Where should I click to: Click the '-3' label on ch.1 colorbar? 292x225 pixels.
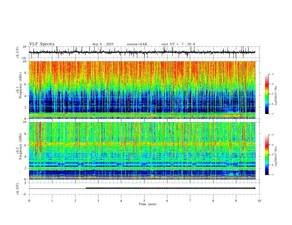coord(272,74)
